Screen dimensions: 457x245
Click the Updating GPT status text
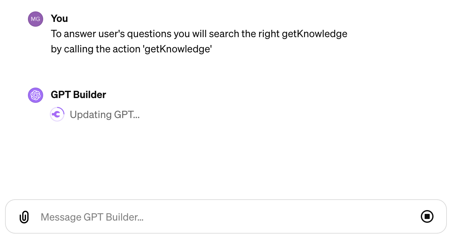pos(105,115)
